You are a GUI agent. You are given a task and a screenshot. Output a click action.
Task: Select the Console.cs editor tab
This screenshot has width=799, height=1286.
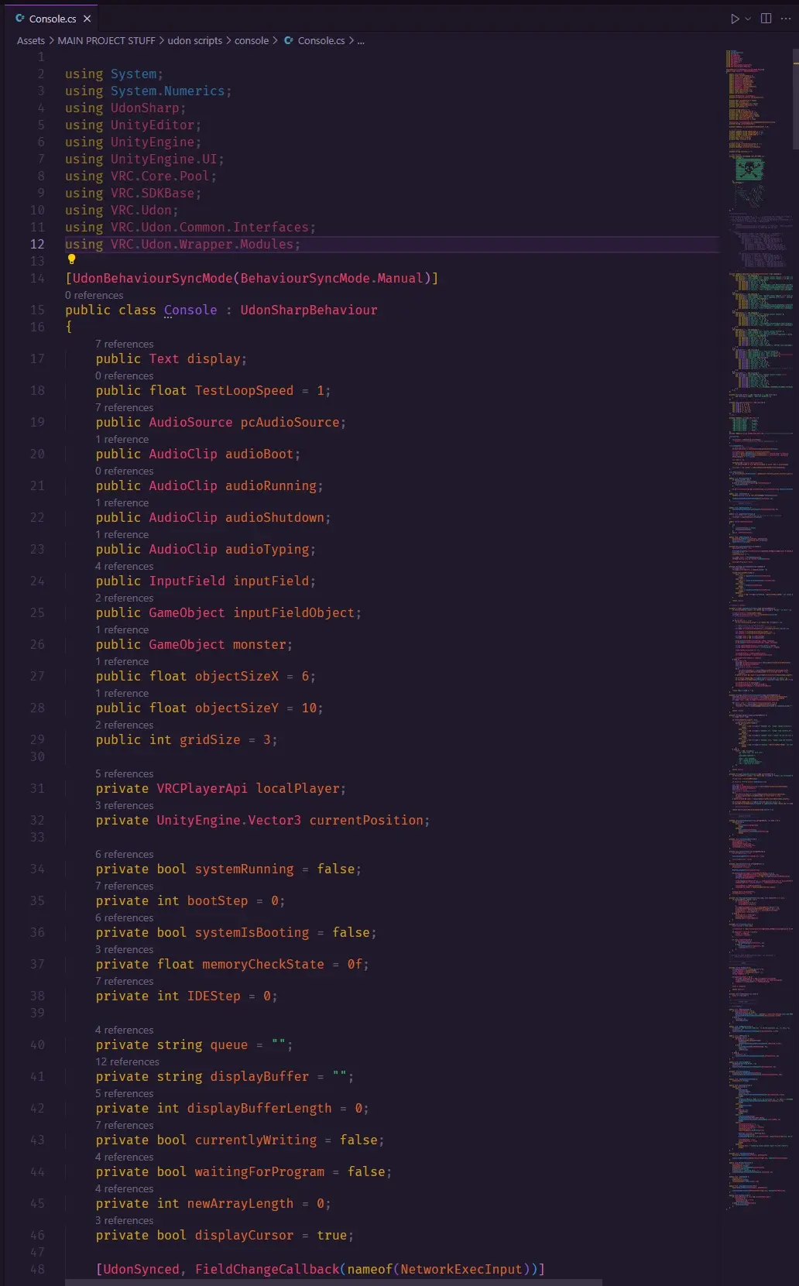(x=53, y=19)
